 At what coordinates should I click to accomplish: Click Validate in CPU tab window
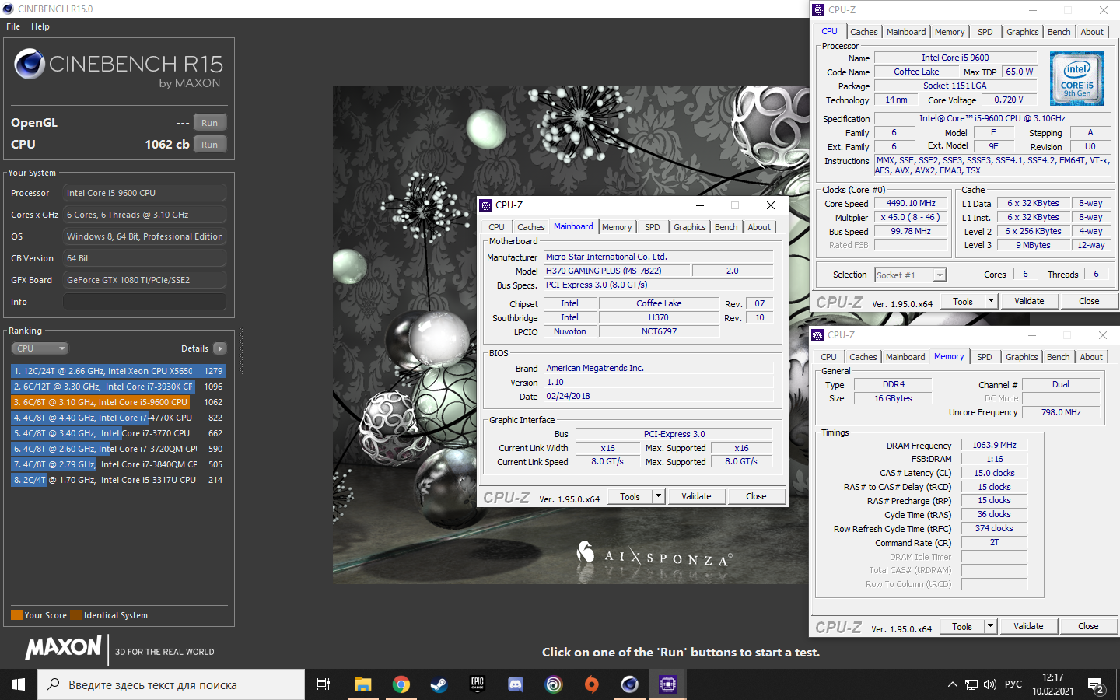(1029, 301)
